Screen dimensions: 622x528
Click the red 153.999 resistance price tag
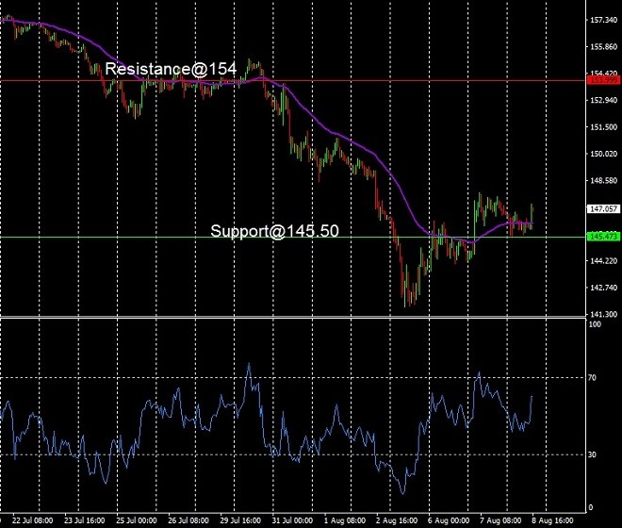tap(603, 80)
